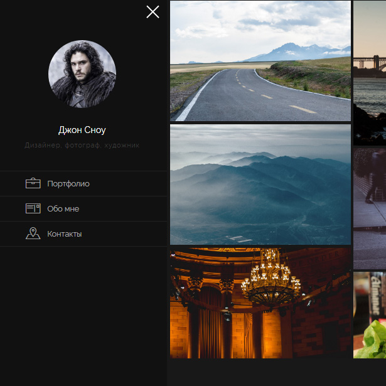
Task: Open the curving road landscape photo
Action: (x=260, y=61)
